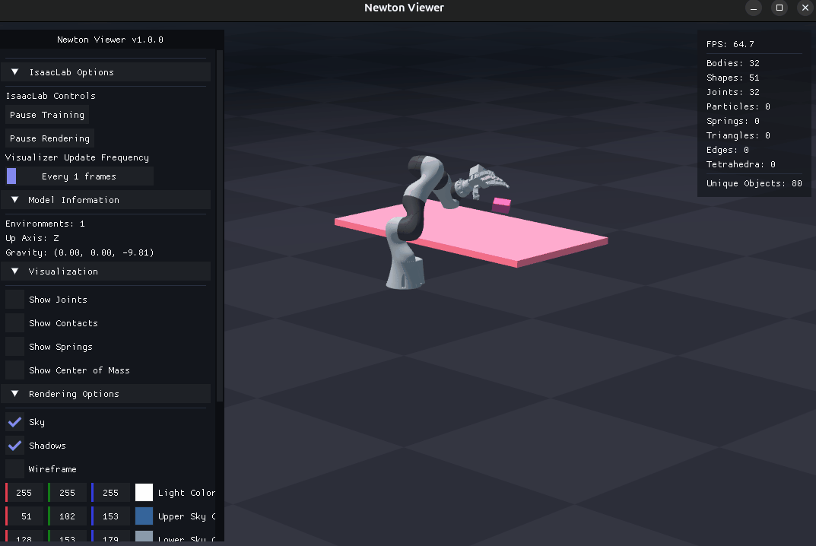Disable the Sky checkbox

pyautogui.click(x=15, y=422)
